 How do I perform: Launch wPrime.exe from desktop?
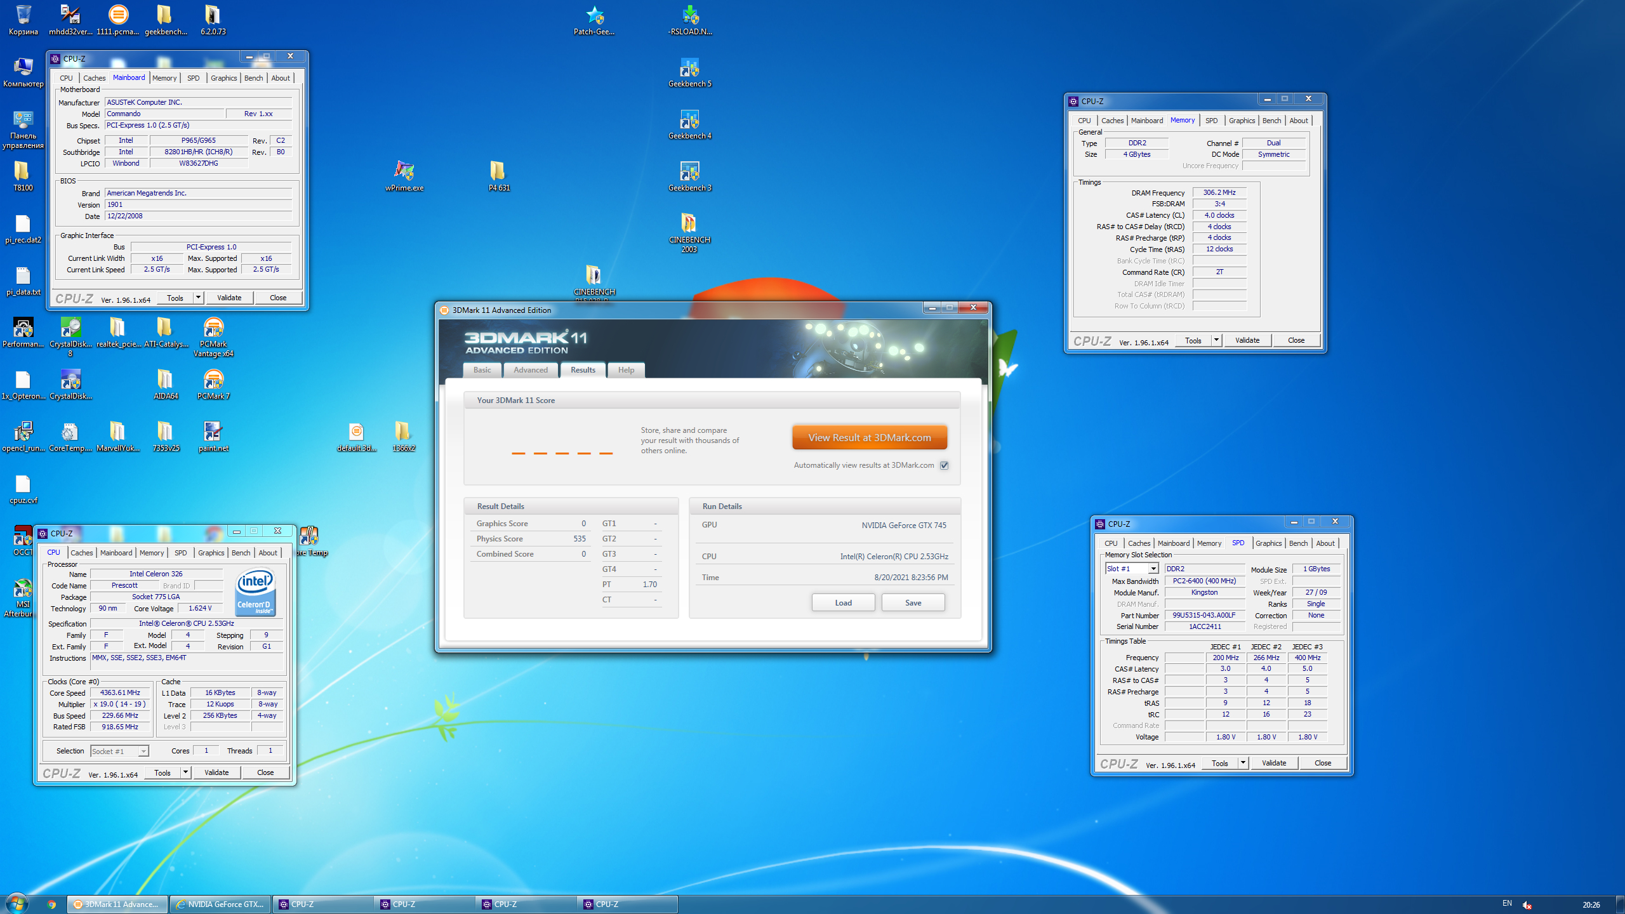click(x=404, y=176)
